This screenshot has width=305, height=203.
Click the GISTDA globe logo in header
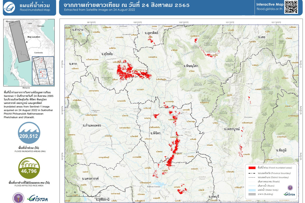[x=9, y=7]
